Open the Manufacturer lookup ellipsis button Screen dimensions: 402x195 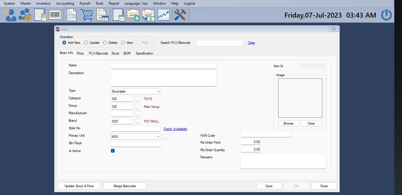pos(137,114)
